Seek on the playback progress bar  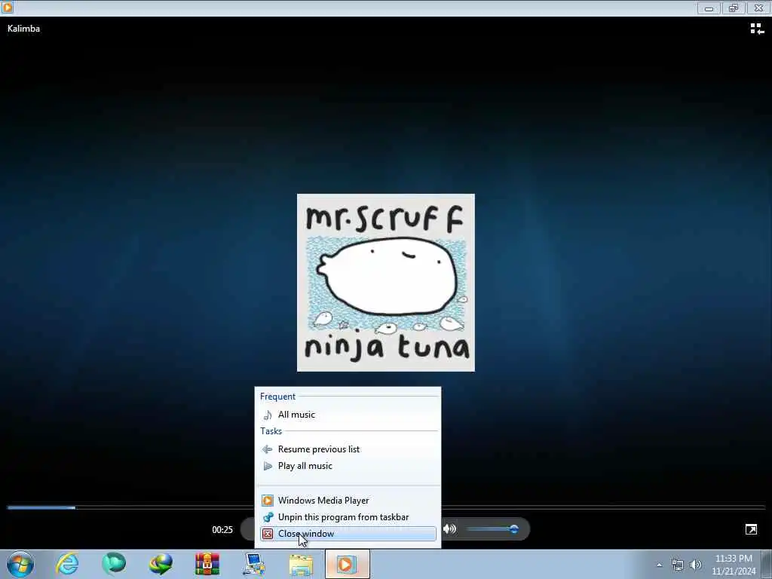click(x=386, y=507)
